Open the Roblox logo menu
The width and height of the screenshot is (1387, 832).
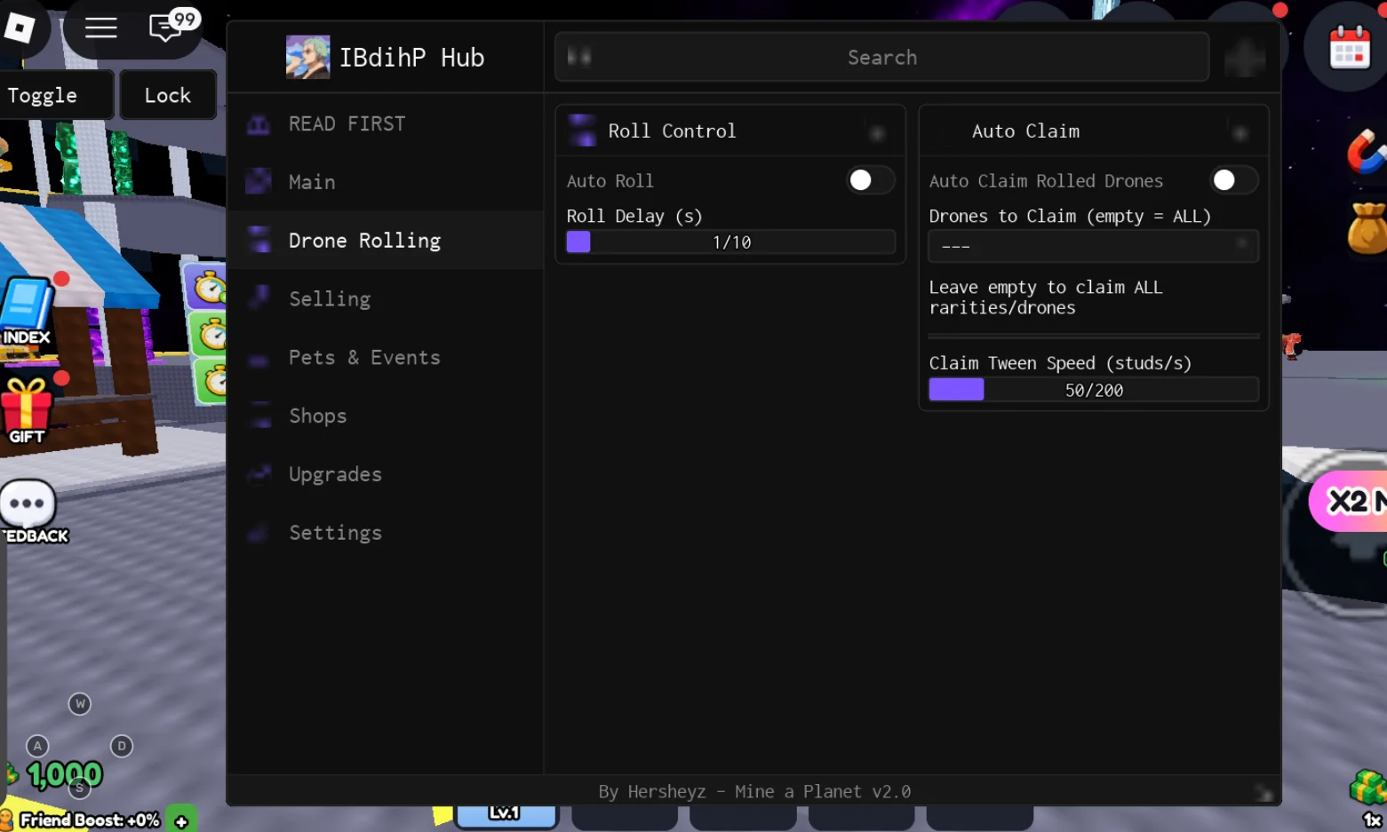click(19, 28)
